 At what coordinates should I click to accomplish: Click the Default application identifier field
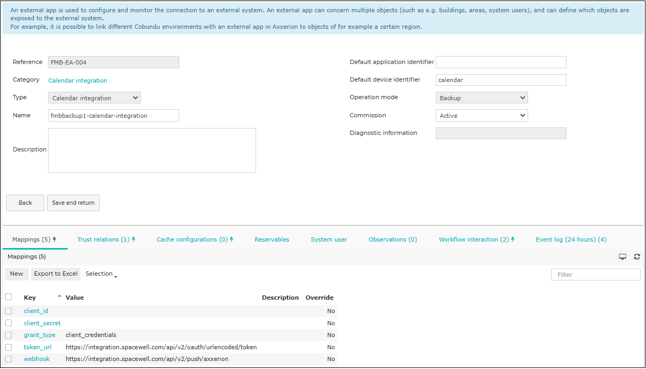pyautogui.click(x=501, y=62)
